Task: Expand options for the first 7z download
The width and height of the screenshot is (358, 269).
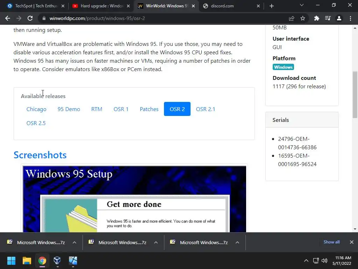Action: (74, 242)
